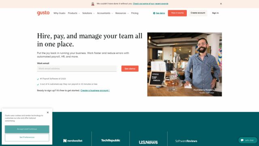Click the See demo button beside email field
The width and height of the screenshot is (259, 146).
(x=130, y=69)
